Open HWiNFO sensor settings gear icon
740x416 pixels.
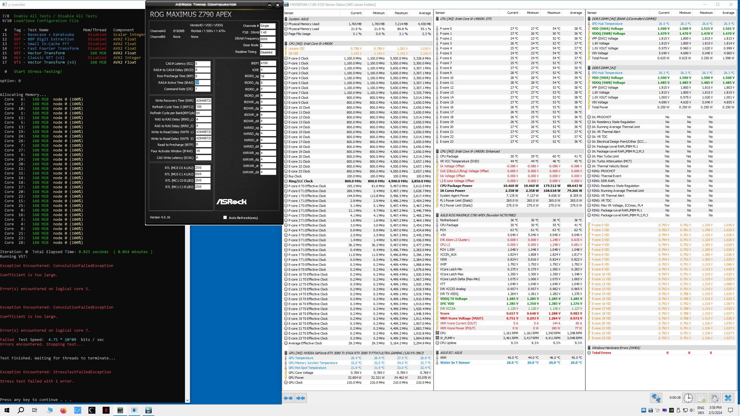click(x=715, y=398)
